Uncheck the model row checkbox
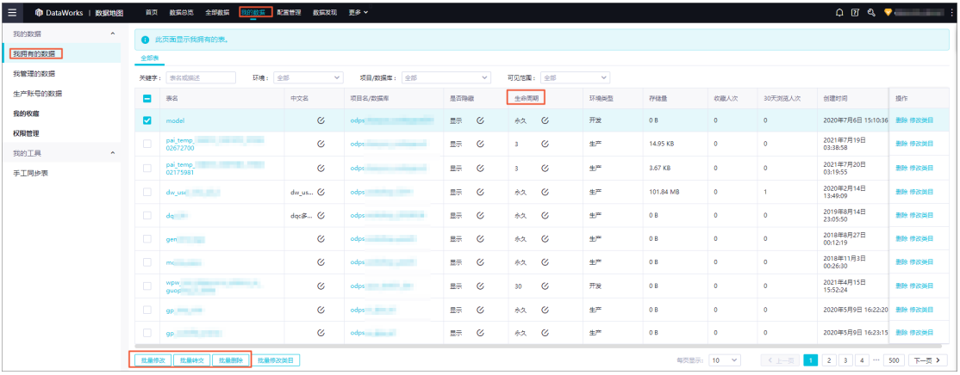 click(147, 120)
